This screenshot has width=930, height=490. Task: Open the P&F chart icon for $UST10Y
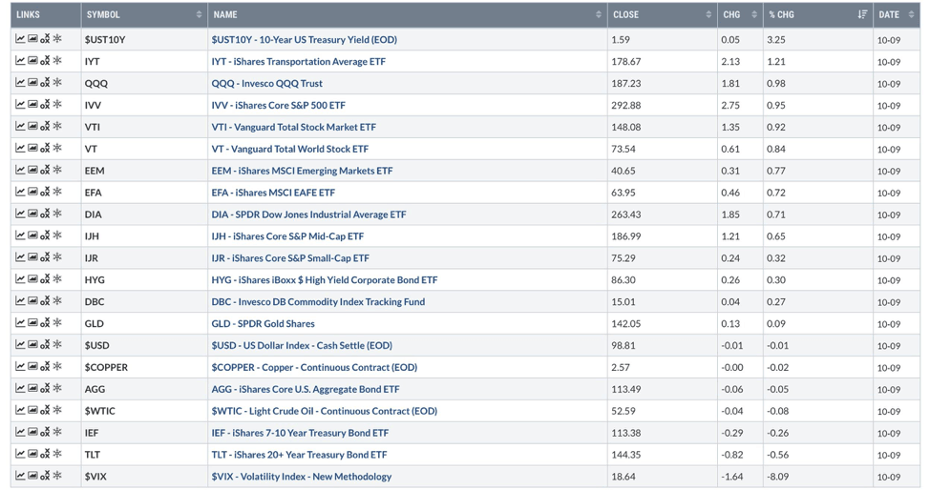[x=45, y=38]
